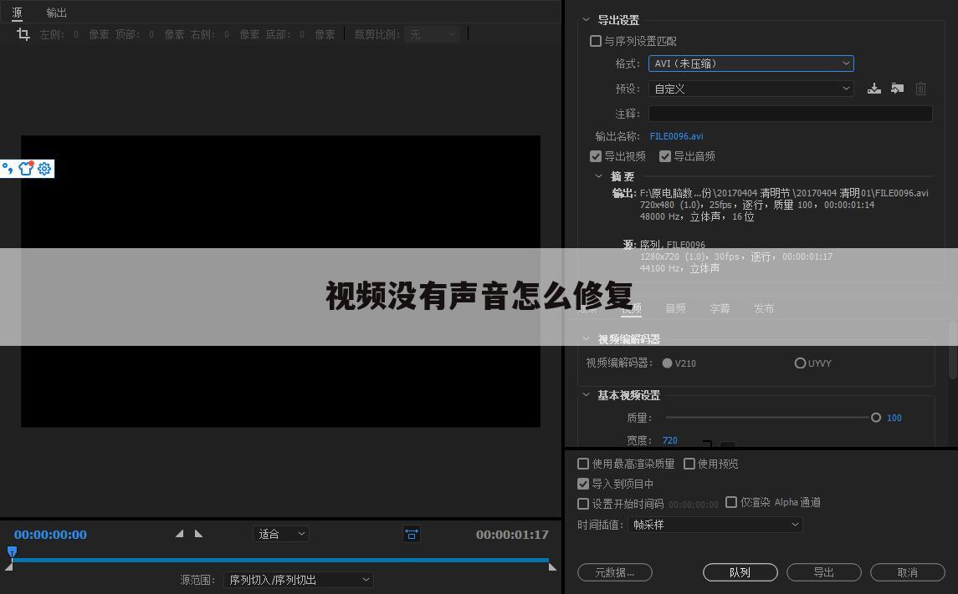Select the UYVY codec radio button
The height and width of the screenshot is (594, 958).
coord(800,363)
